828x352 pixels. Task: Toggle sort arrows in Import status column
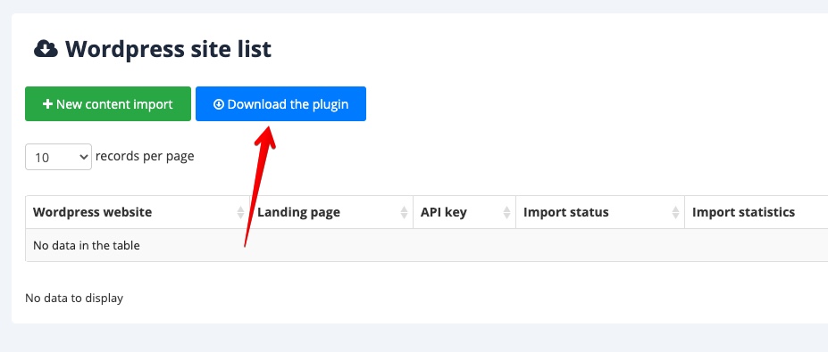(676, 212)
